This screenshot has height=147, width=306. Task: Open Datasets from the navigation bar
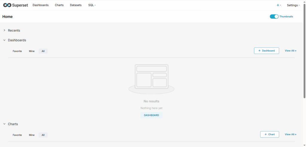(76, 5)
